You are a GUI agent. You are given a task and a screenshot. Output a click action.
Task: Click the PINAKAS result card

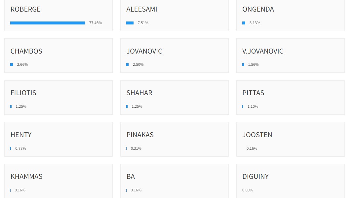[175, 139]
